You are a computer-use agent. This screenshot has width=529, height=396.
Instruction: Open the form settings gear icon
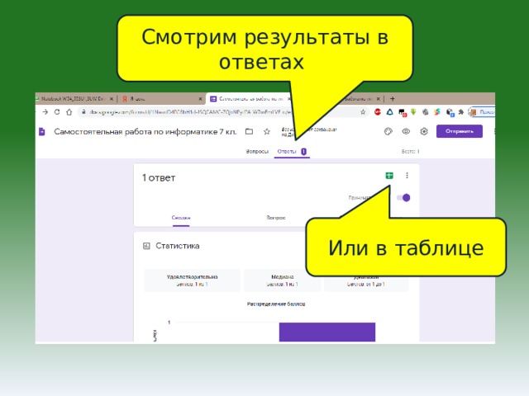(x=424, y=131)
